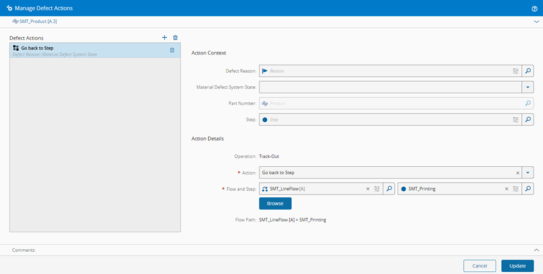Click the Browse button

(x=275, y=203)
